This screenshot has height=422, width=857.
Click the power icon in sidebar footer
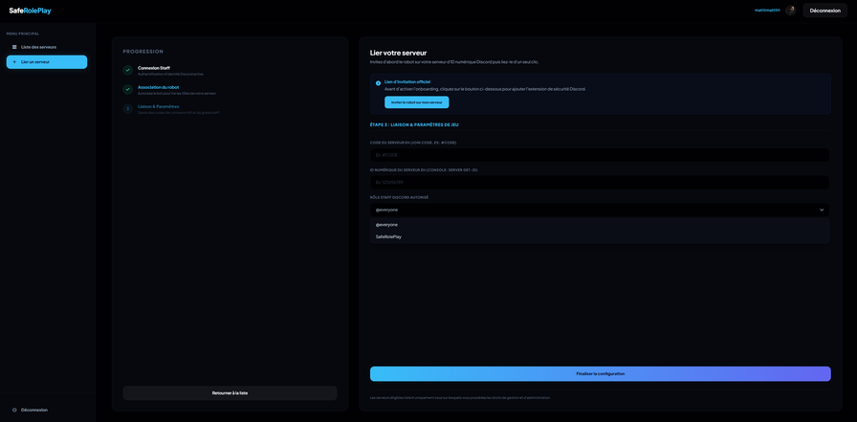14,410
